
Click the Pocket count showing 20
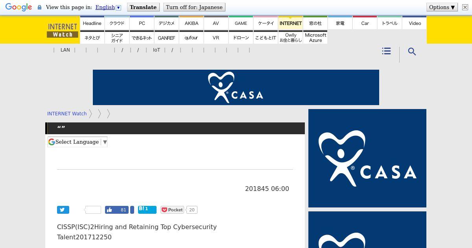point(192,210)
